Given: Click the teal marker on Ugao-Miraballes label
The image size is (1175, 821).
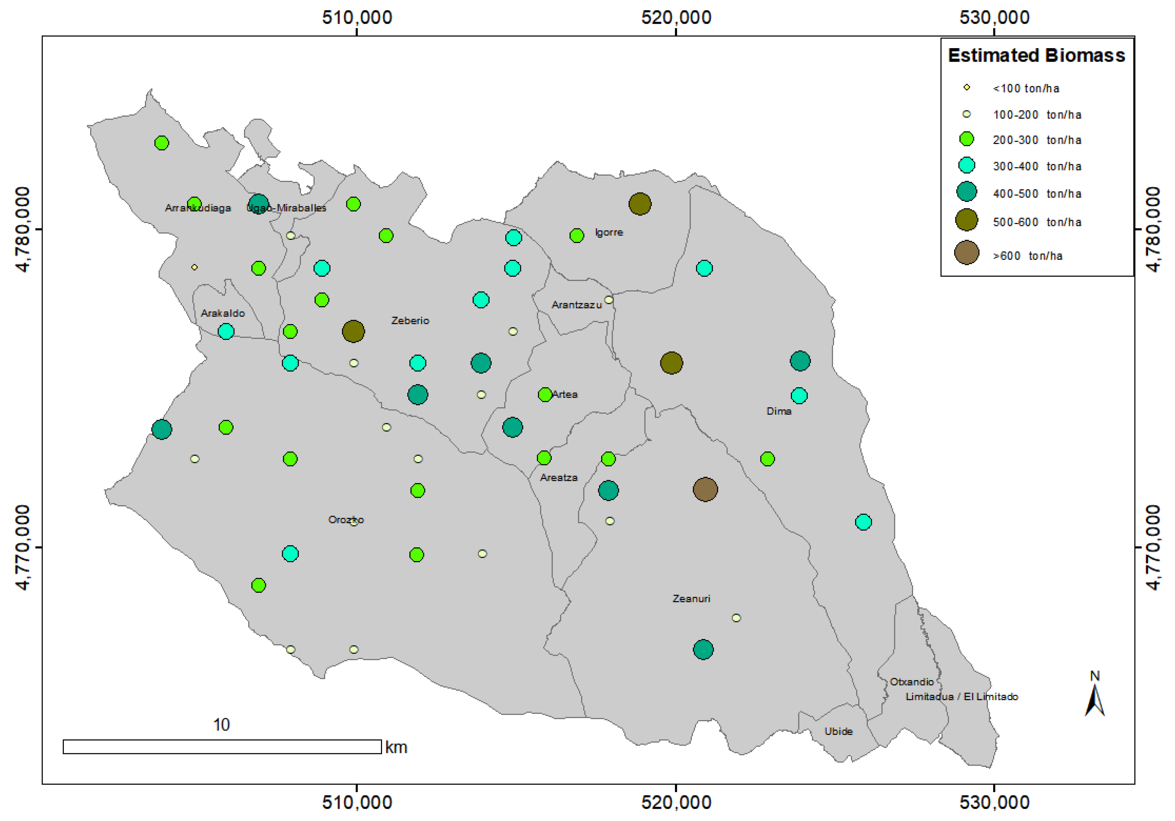Looking at the screenshot, I should click(258, 203).
